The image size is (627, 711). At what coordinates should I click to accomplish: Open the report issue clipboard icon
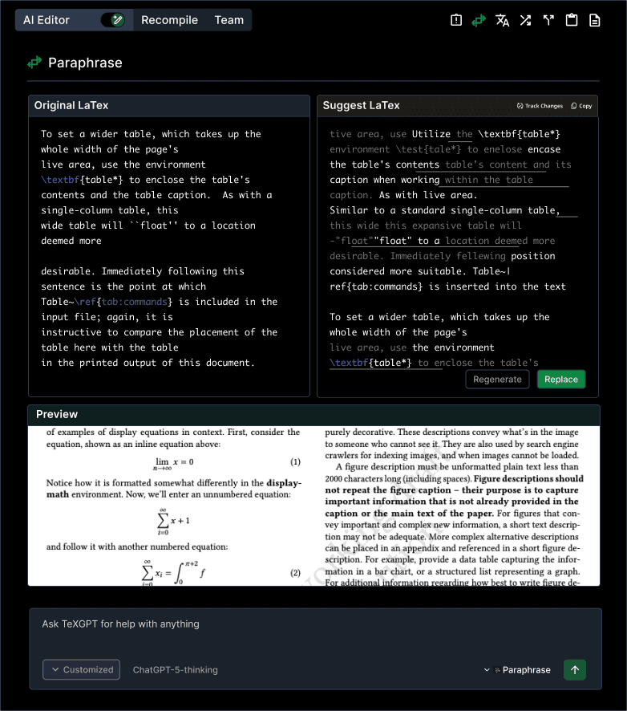pos(456,20)
